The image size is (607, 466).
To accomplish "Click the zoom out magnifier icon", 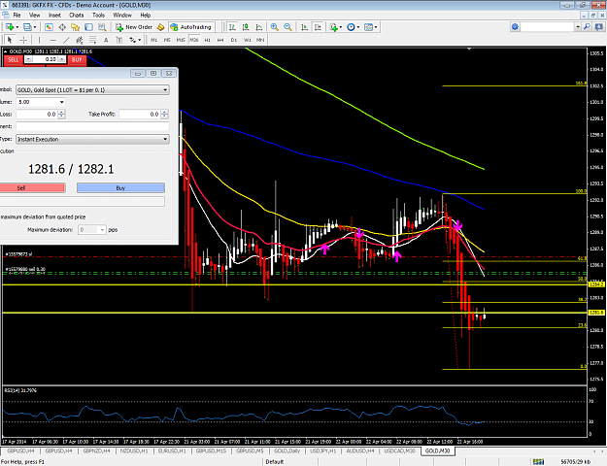I will tap(287, 27).
